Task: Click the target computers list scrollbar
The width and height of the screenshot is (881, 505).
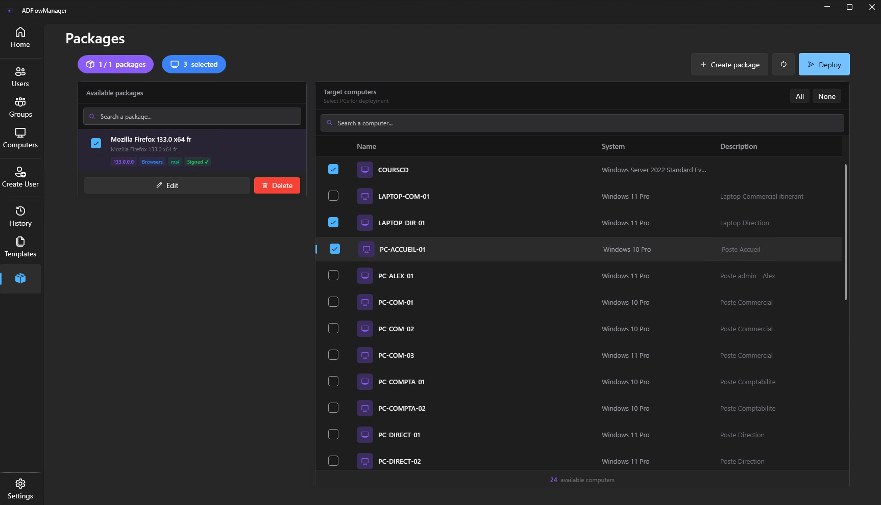Action: [x=845, y=232]
